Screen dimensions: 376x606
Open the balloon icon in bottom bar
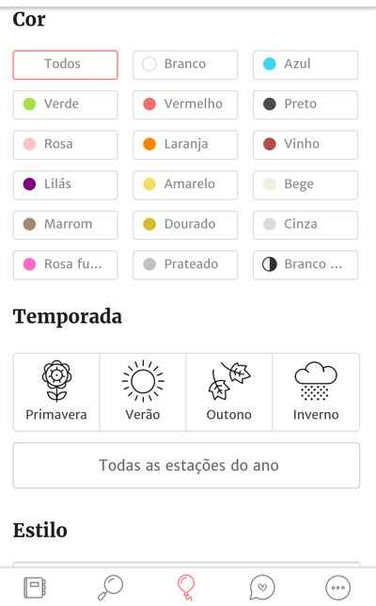coord(186,588)
